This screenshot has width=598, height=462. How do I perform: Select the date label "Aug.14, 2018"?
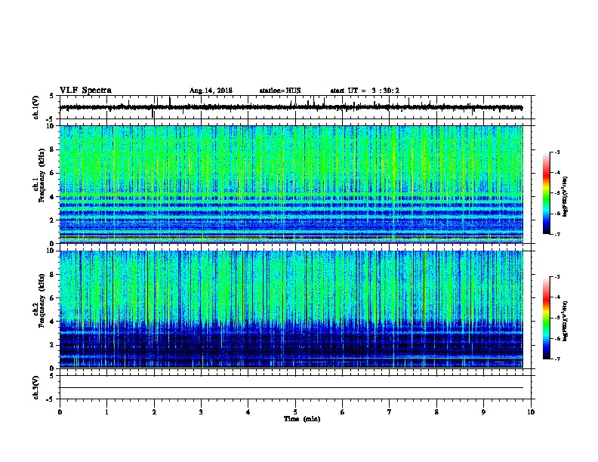point(211,91)
